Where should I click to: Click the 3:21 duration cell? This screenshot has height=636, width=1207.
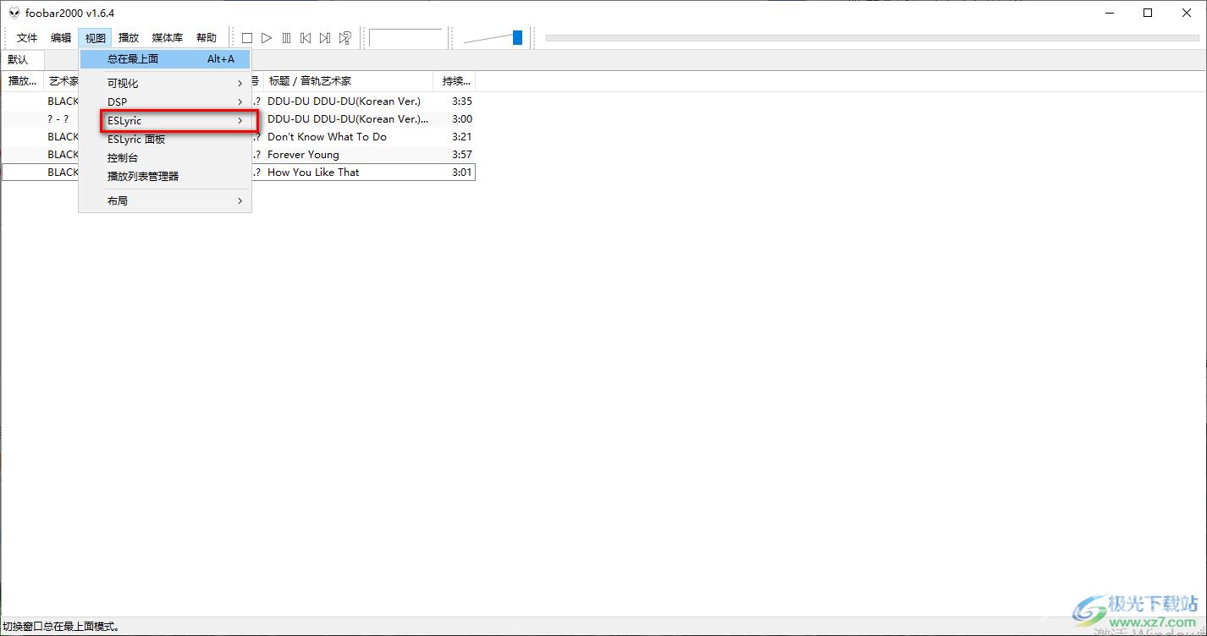462,137
